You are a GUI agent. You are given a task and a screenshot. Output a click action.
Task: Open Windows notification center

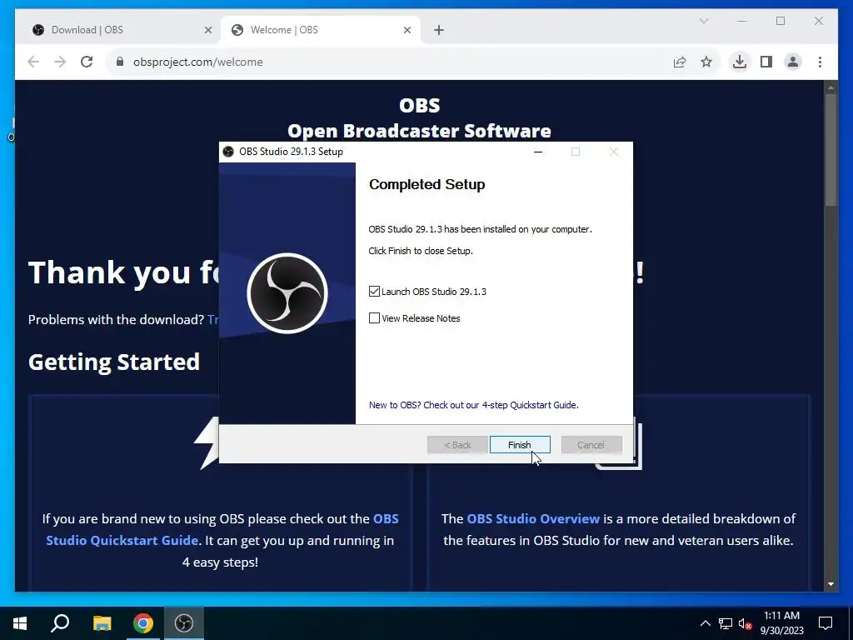pyautogui.click(x=826, y=623)
